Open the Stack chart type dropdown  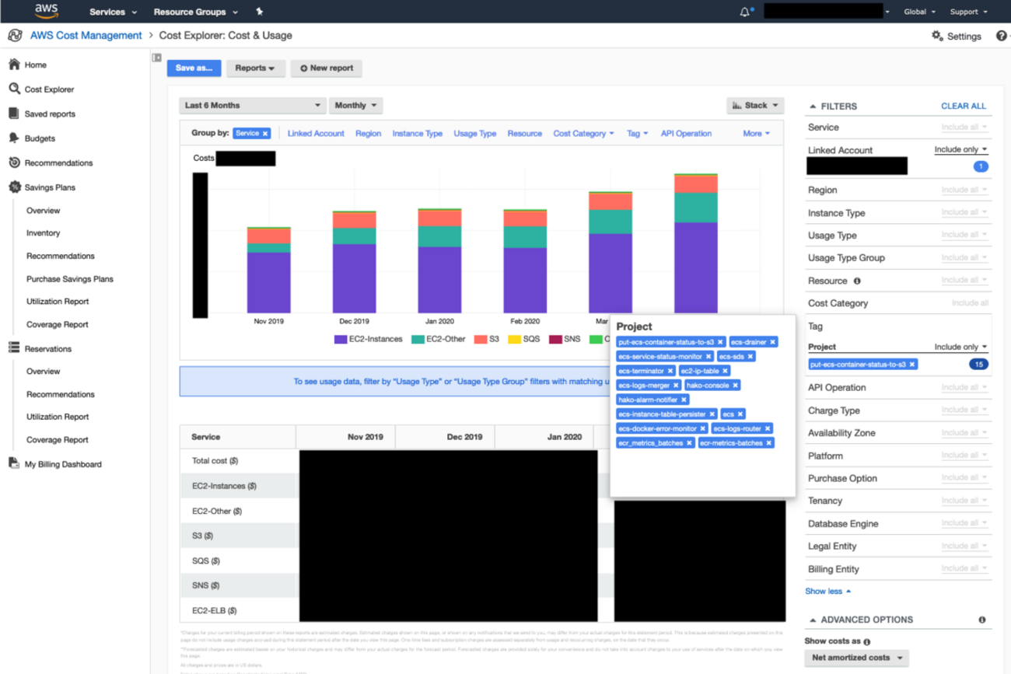point(754,105)
